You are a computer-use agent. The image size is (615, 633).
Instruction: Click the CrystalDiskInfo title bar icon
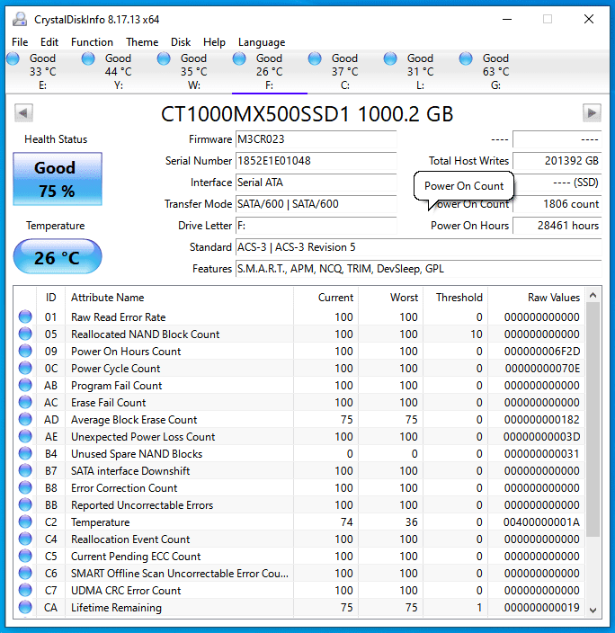point(20,19)
